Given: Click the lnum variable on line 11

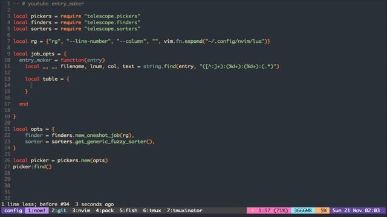Looking at the screenshot, I should 96,66.
